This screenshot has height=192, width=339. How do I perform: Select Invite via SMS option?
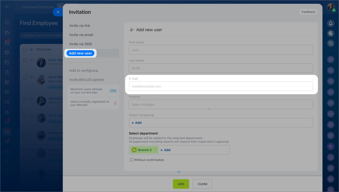click(x=81, y=44)
